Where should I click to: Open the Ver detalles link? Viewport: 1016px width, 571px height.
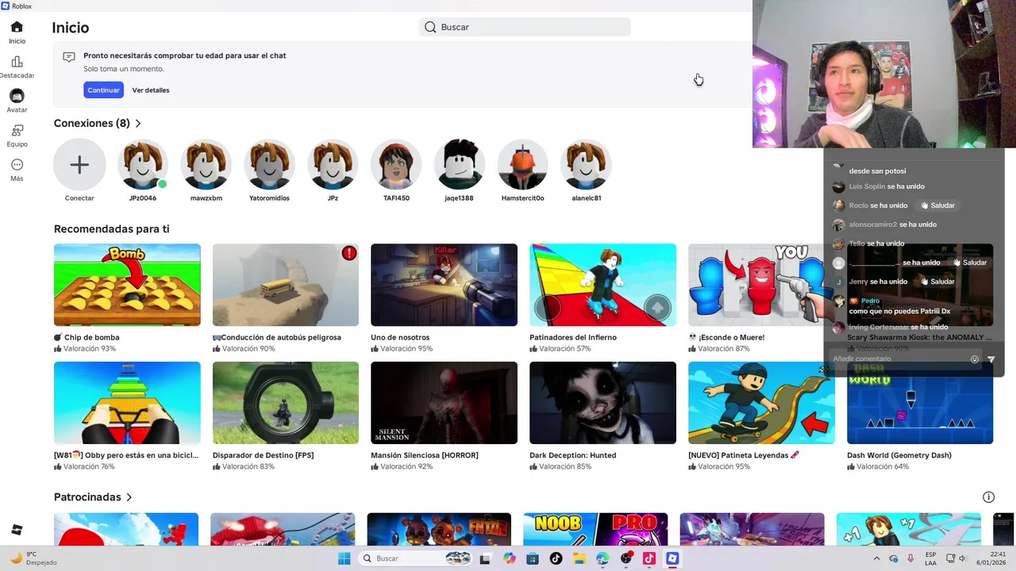(x=151, y=90)
